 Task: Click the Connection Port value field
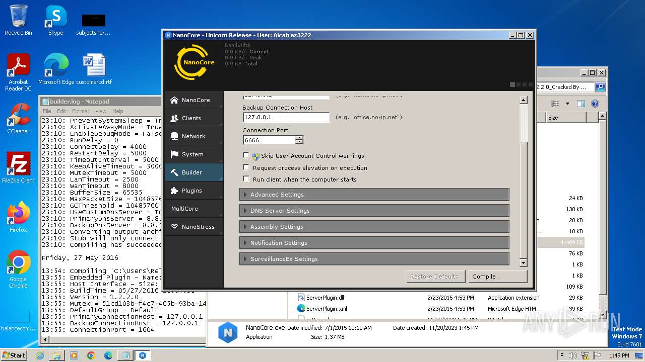[269, 140]
